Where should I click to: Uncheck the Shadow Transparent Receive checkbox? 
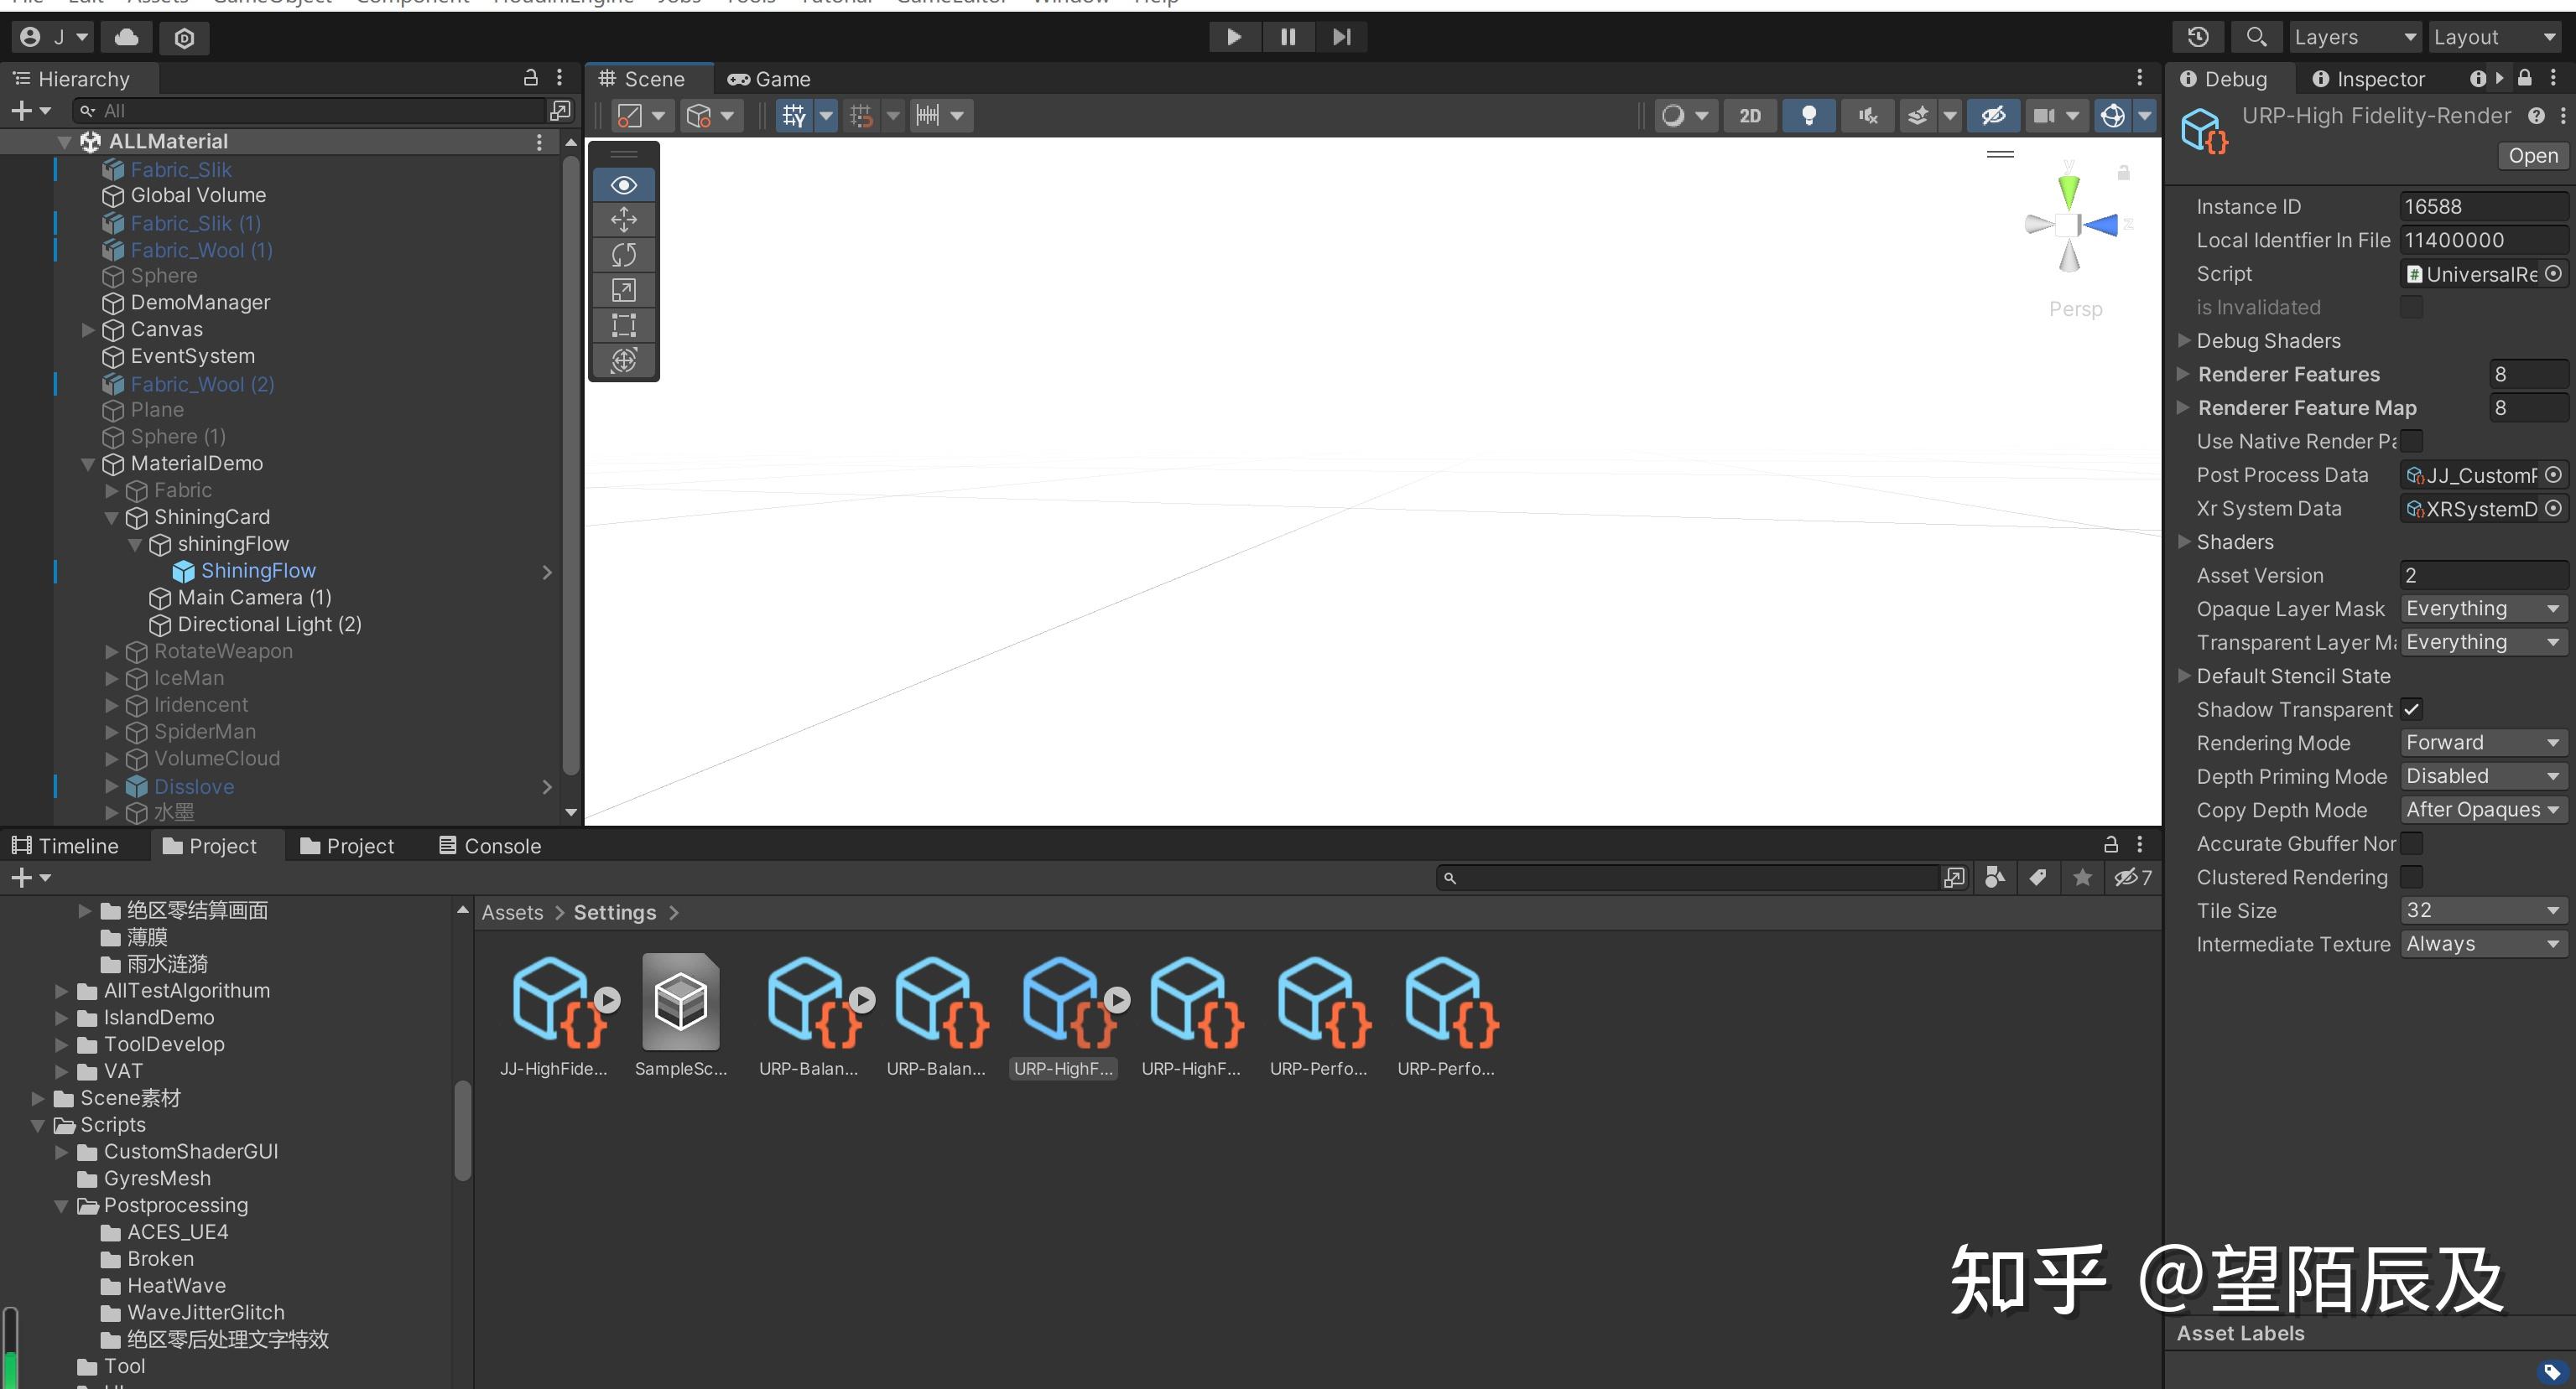2413,709
